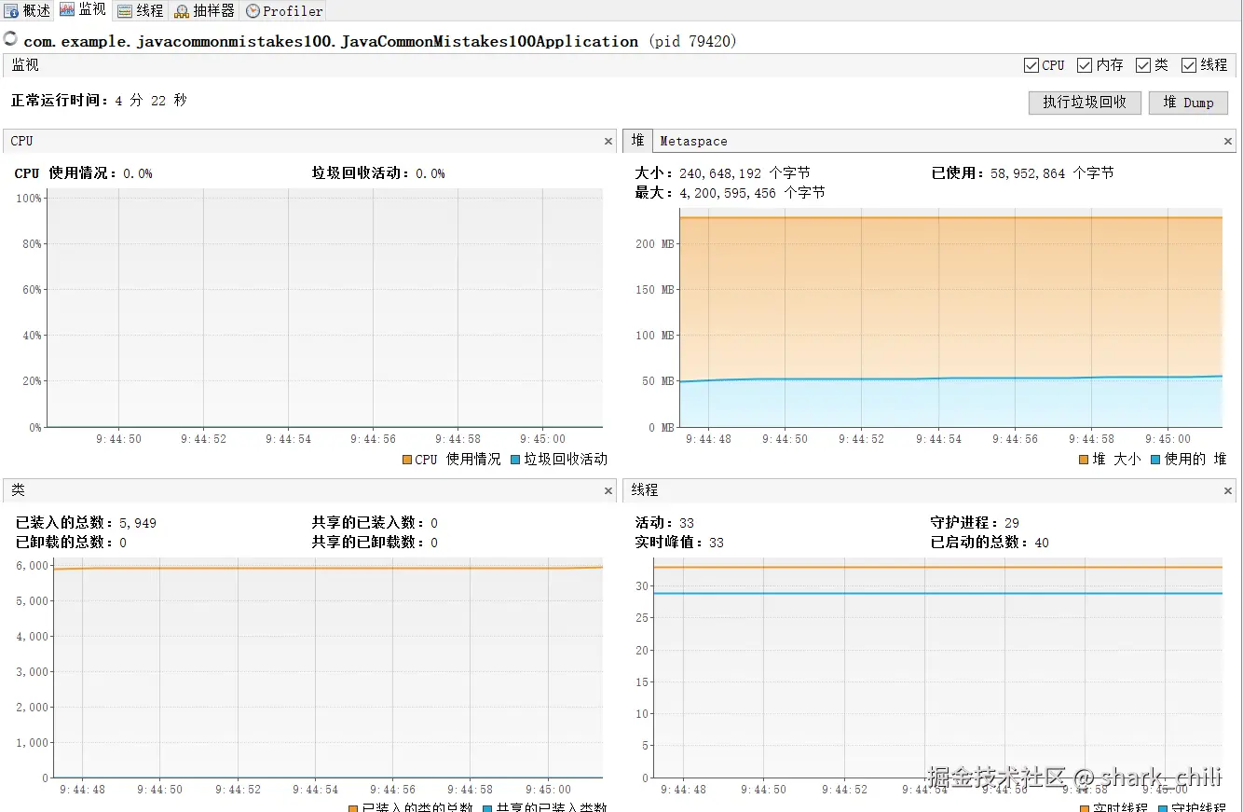
Task: Uncheck the 内存 memory checkbox
Action: point(1084,65)
